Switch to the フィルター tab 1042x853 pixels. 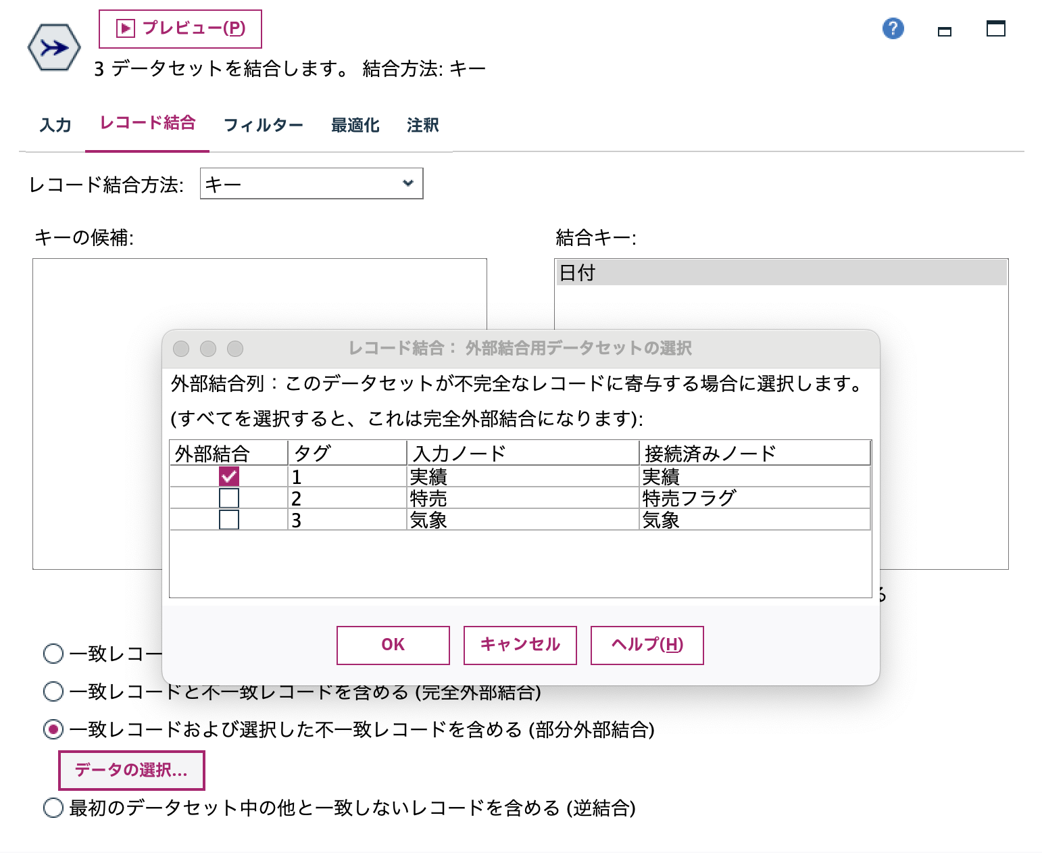click(264, 124)
